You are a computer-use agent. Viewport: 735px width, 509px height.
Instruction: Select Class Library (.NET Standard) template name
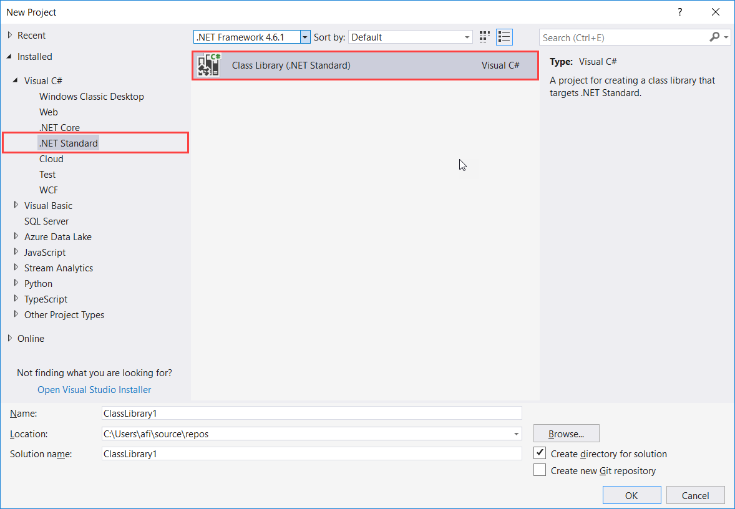tap(291, 65)
